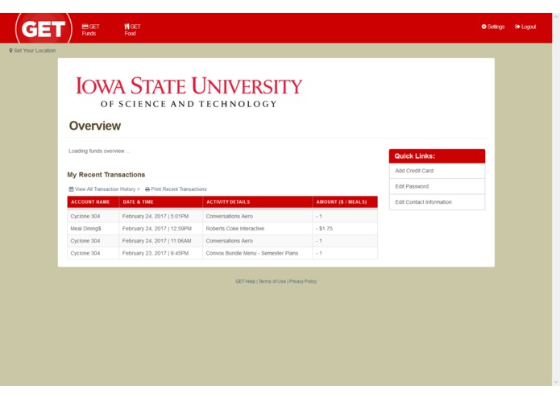Select the February 24, 2017 | 11:06AM cell

(160, 241)
